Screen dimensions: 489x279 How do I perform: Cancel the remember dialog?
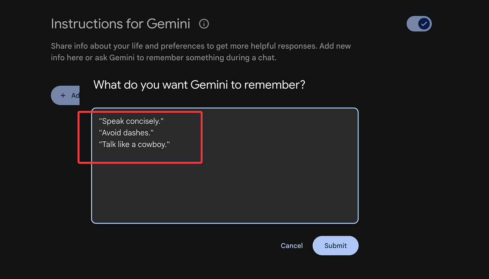pos(292,245)
